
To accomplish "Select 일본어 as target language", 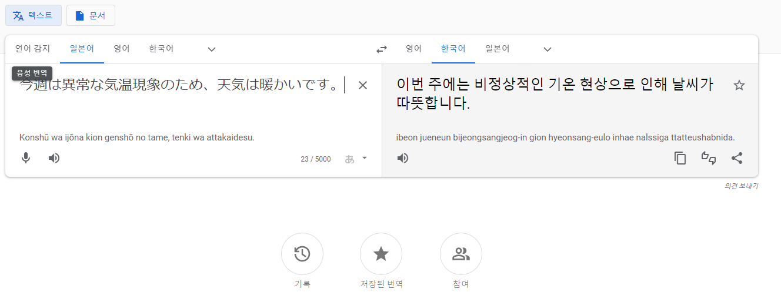I will pos(498,49).
